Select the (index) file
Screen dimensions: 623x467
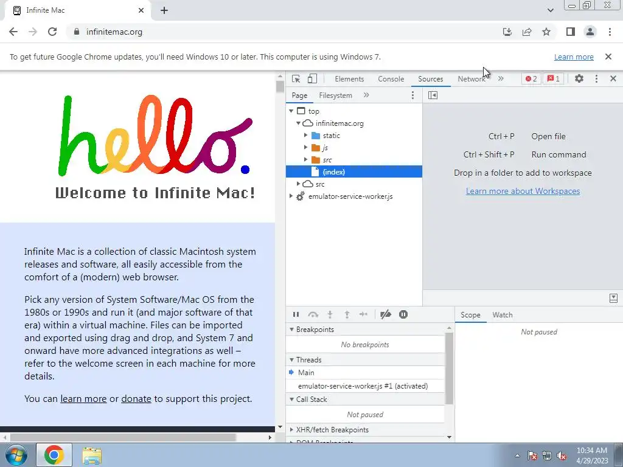[354, 172]
